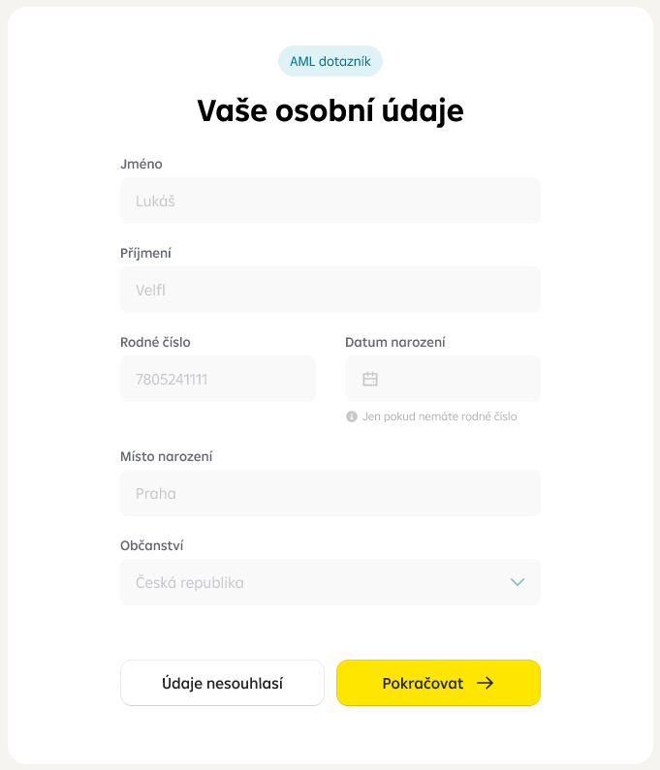Screen dimensions: 660x770
Task: Click into the Datum narození date field
Action: (443, 379)
